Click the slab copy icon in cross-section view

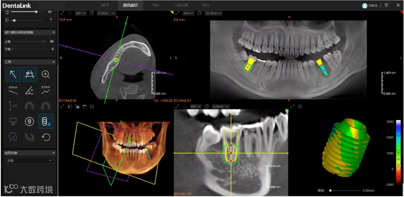206,106
